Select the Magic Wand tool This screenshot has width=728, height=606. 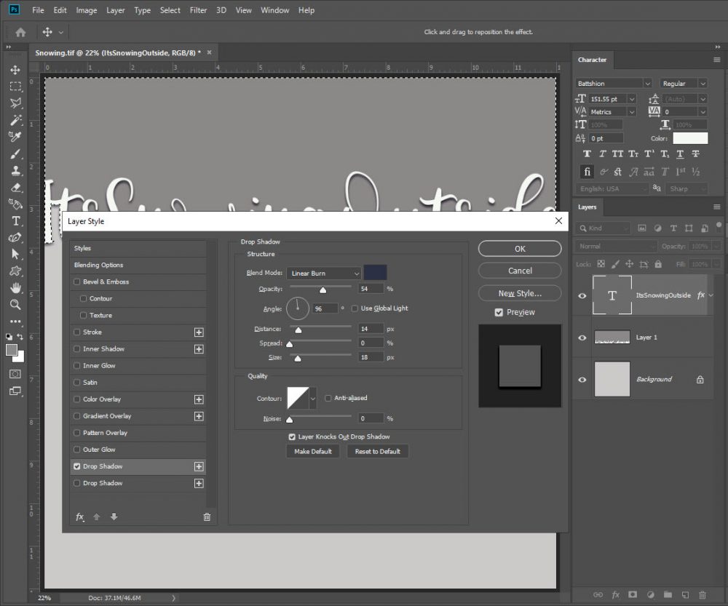click(15, 120)
